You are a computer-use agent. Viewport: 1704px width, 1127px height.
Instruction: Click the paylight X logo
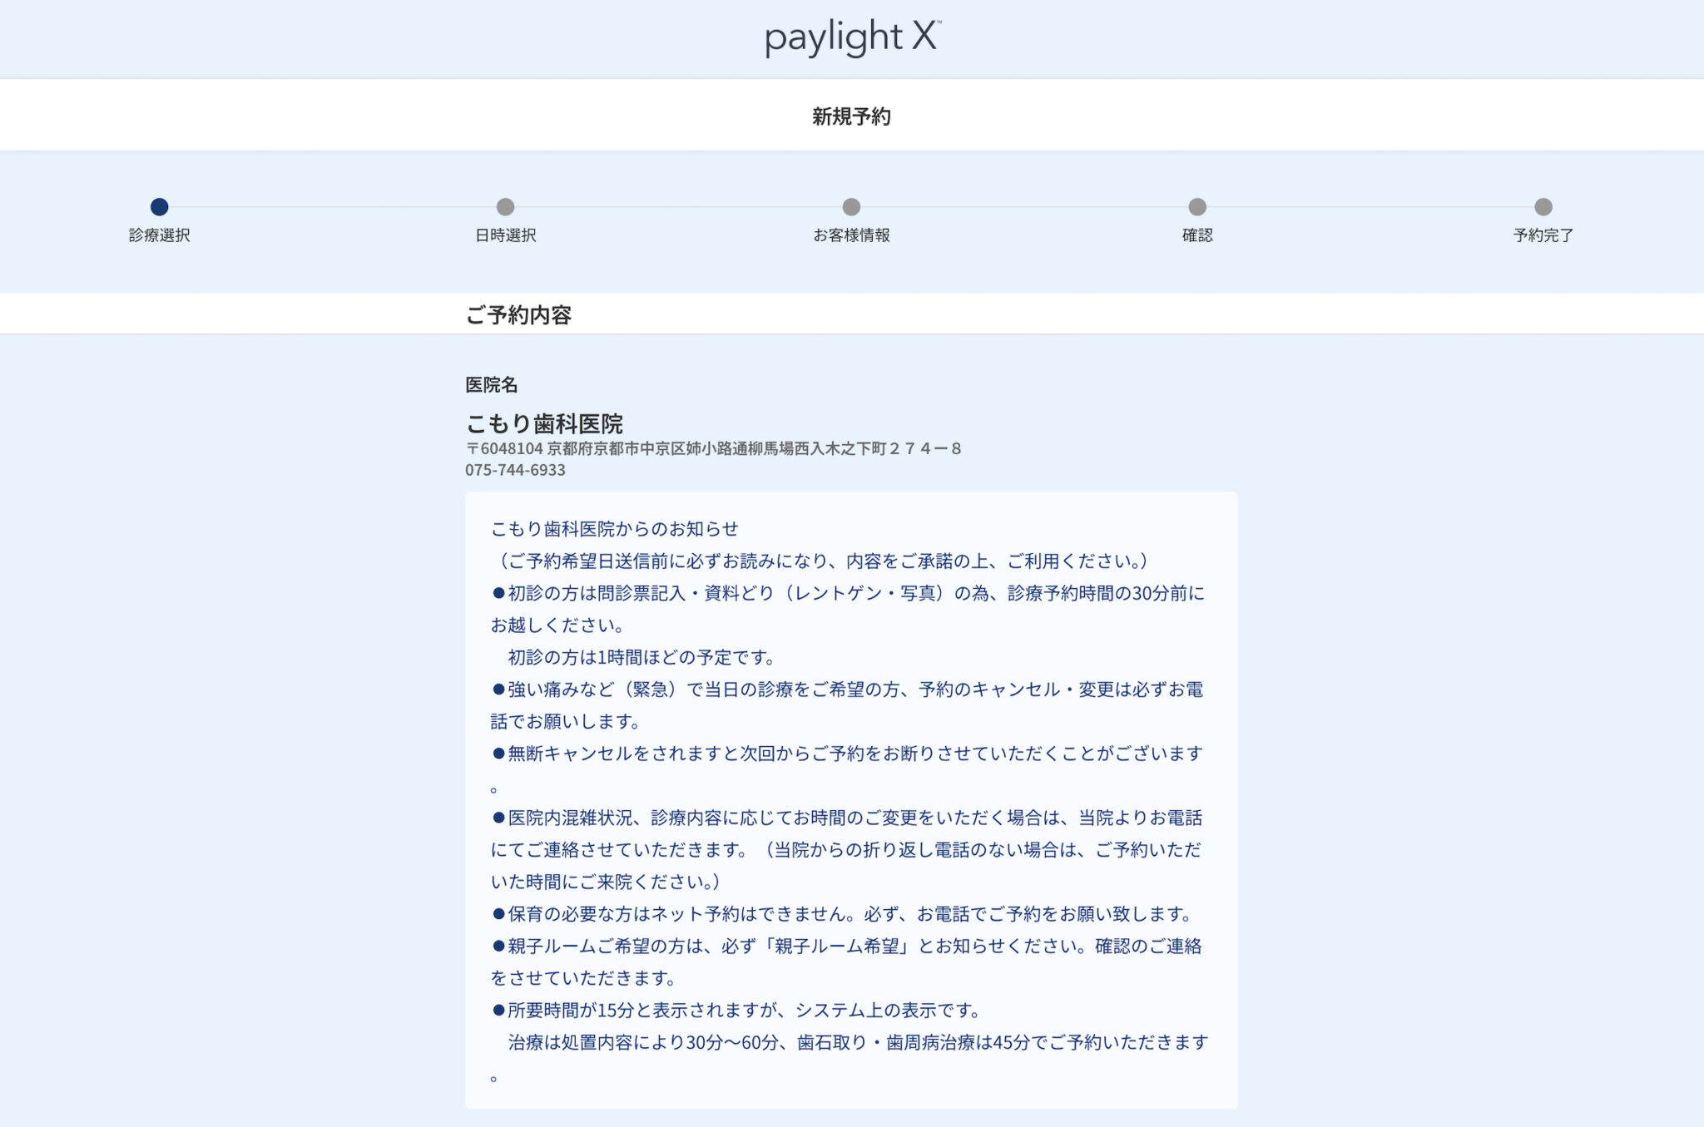coord(852,37)
